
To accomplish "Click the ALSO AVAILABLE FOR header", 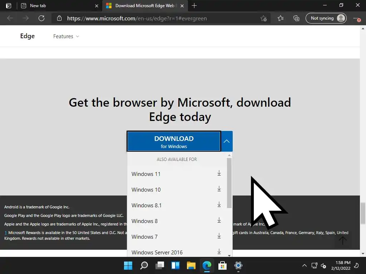I will coord(177,159).
